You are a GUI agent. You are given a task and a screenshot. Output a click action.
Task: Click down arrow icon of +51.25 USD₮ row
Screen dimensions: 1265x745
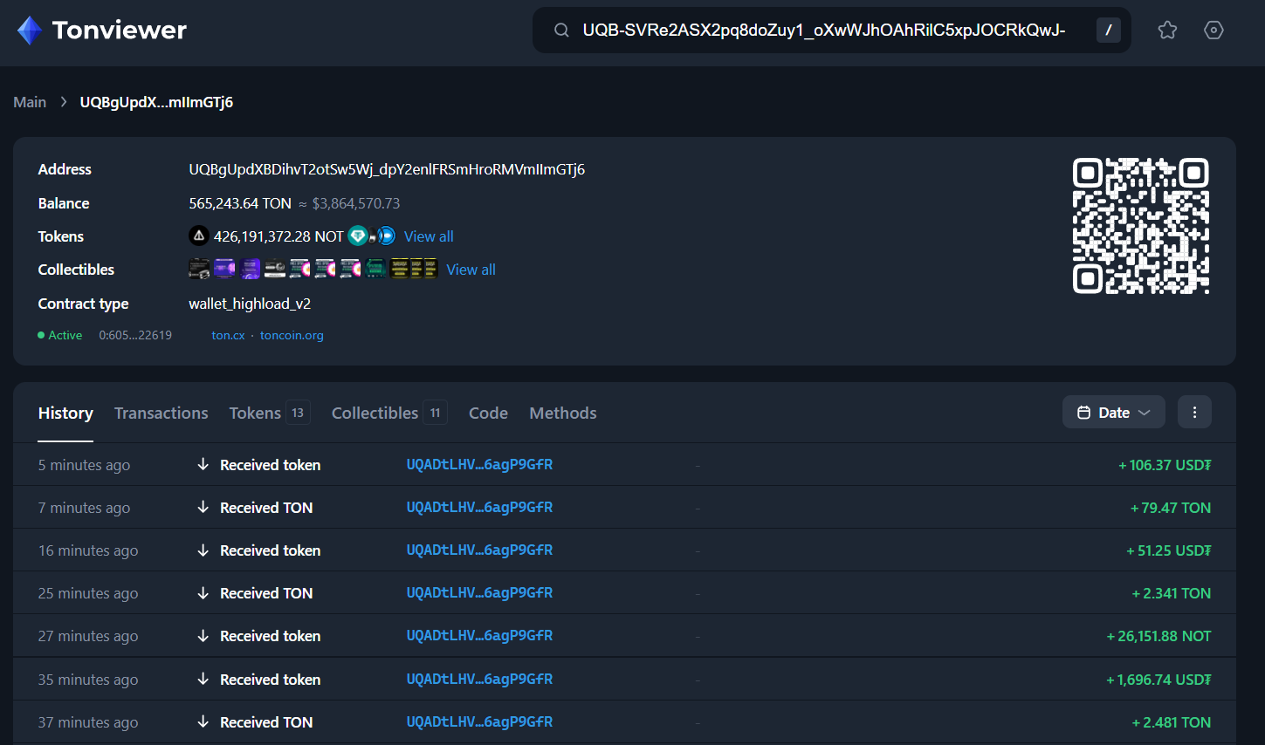[x=203, y=550]
